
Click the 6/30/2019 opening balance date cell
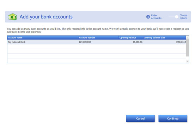[164, 42]
